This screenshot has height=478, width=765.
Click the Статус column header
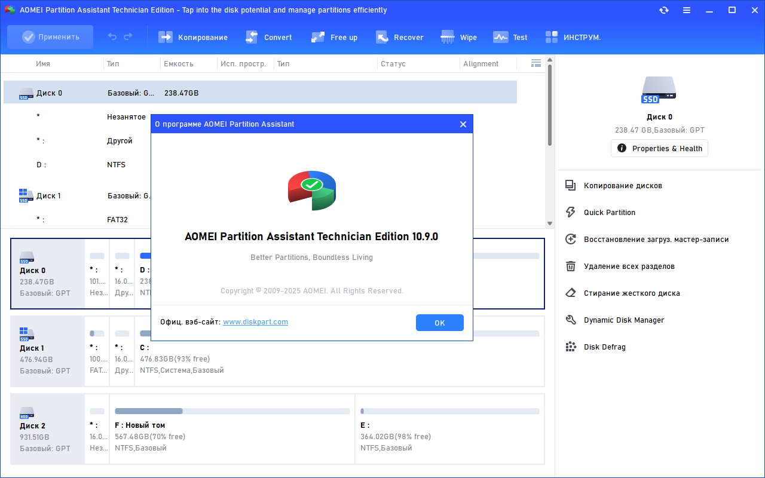tap(393, 64)
